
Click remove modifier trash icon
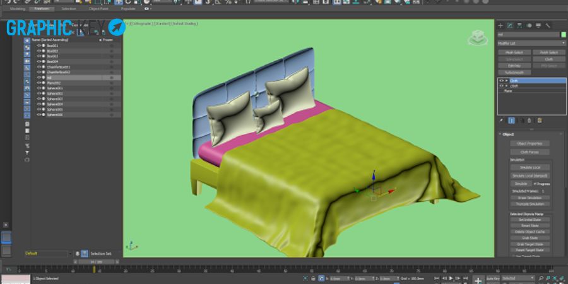[x=530, y=121]
